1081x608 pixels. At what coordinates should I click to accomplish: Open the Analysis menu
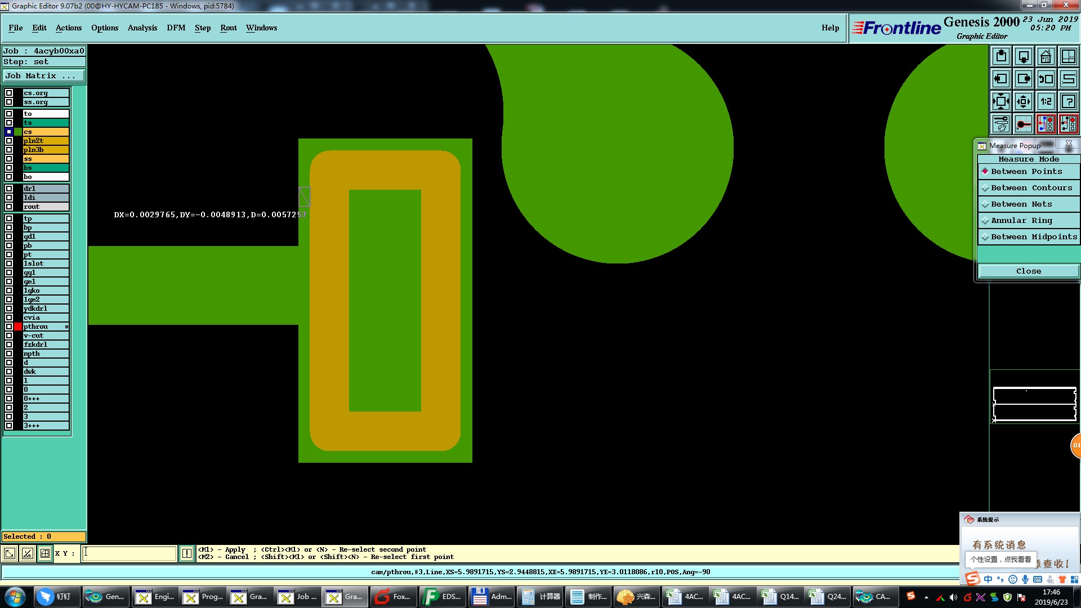(142, 28)
